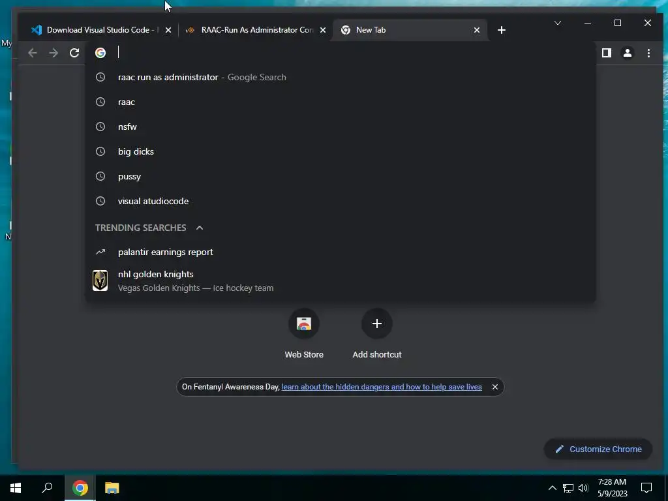Open a new tab with the plus button
Viewport: 668px width, 501px height.
tap(502, 30)
